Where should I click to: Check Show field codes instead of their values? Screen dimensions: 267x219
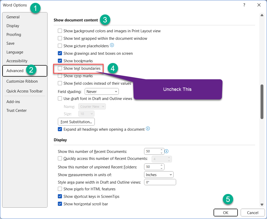pyautogui.click(x=60, y=83)
